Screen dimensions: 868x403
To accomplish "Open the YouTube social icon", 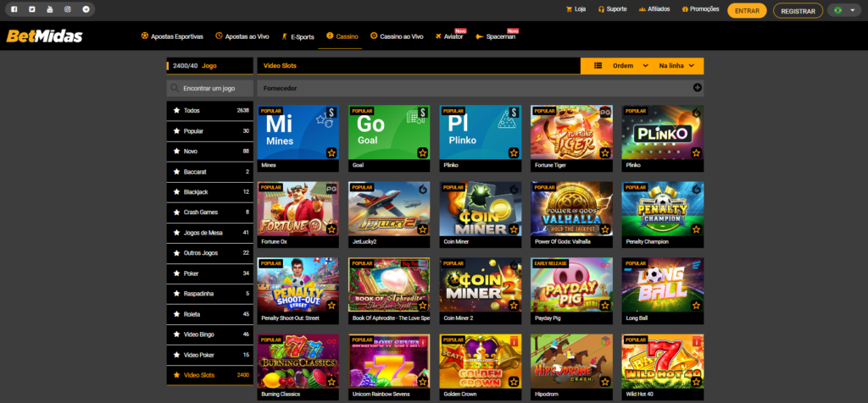I will tap(50, 9).
